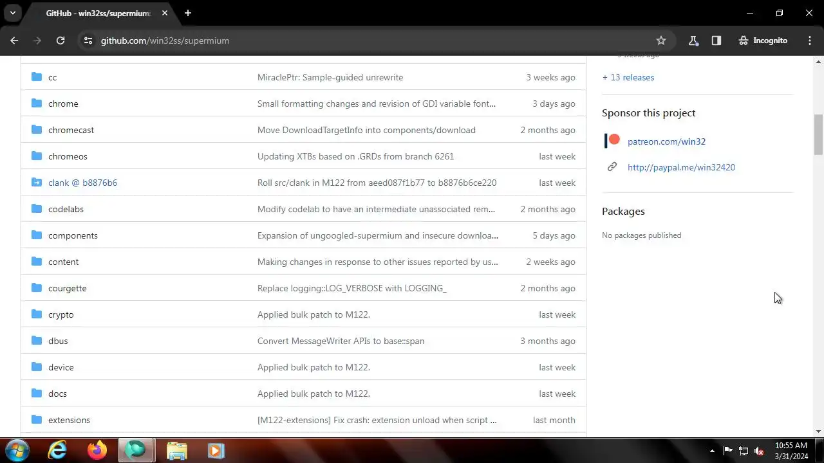Click the muted volume tray icon
The width and height of the screenshot is (824, 463).
coord(760,451)
